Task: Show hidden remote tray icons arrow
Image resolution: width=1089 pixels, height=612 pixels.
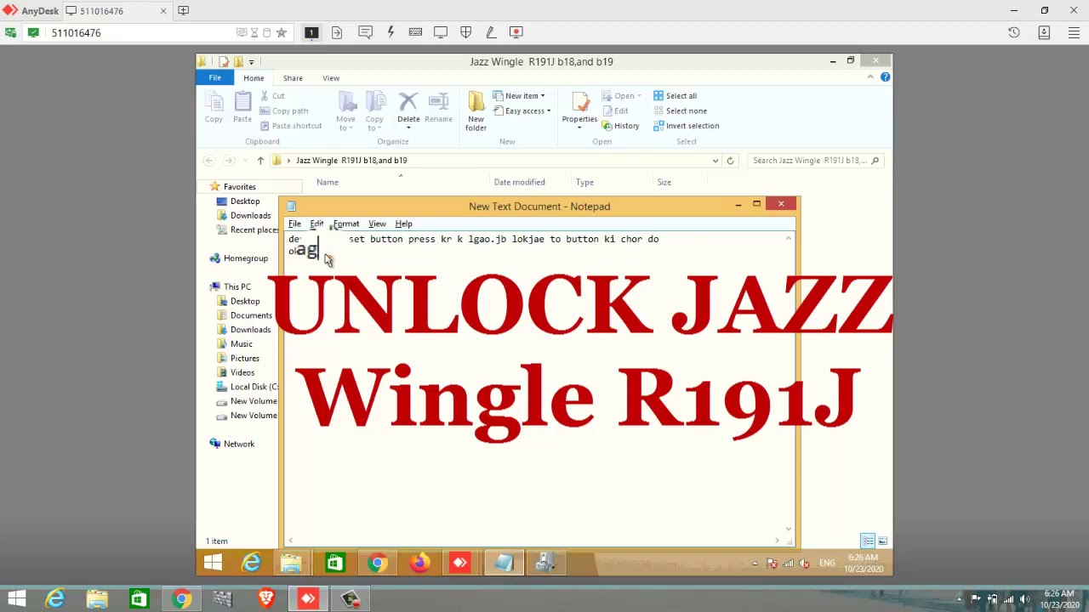Action: point(755,563)
